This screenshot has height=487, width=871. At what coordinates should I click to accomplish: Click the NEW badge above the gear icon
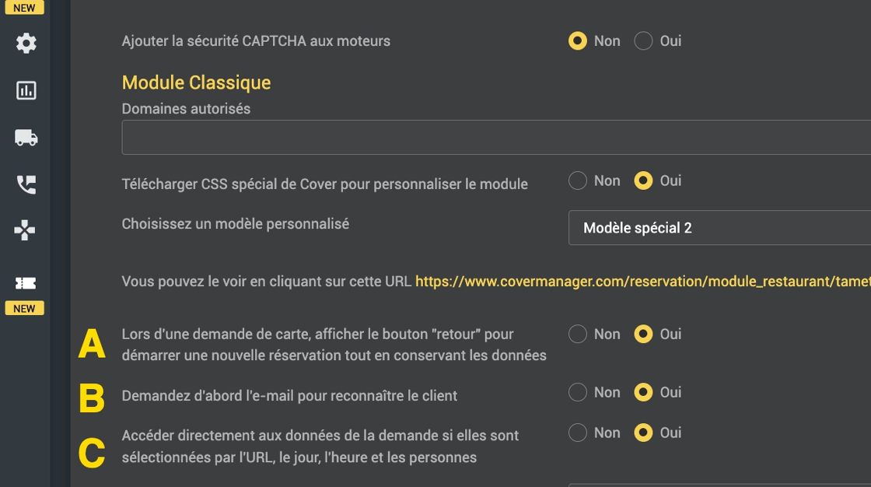click(x=24, y=8)
